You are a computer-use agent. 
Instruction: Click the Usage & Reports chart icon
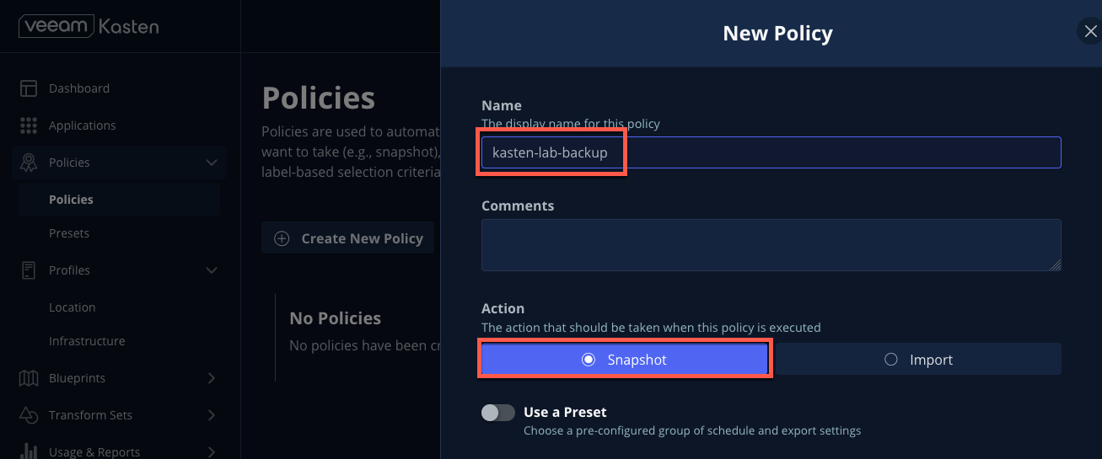coord(29,451)
